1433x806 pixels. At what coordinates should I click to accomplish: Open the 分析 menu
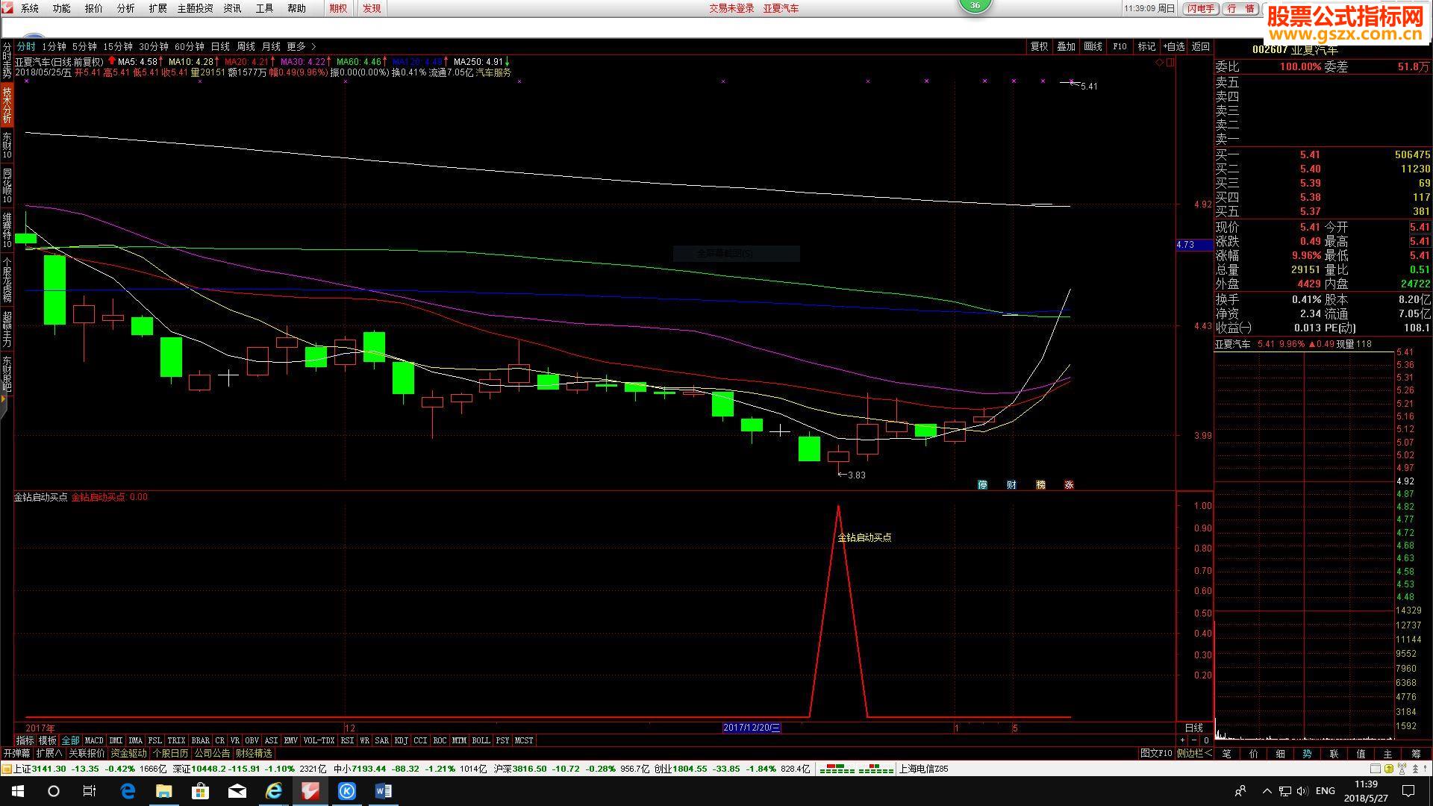(x=126, y=8)
